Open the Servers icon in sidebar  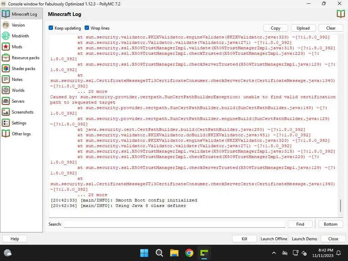tap(6, 101)
